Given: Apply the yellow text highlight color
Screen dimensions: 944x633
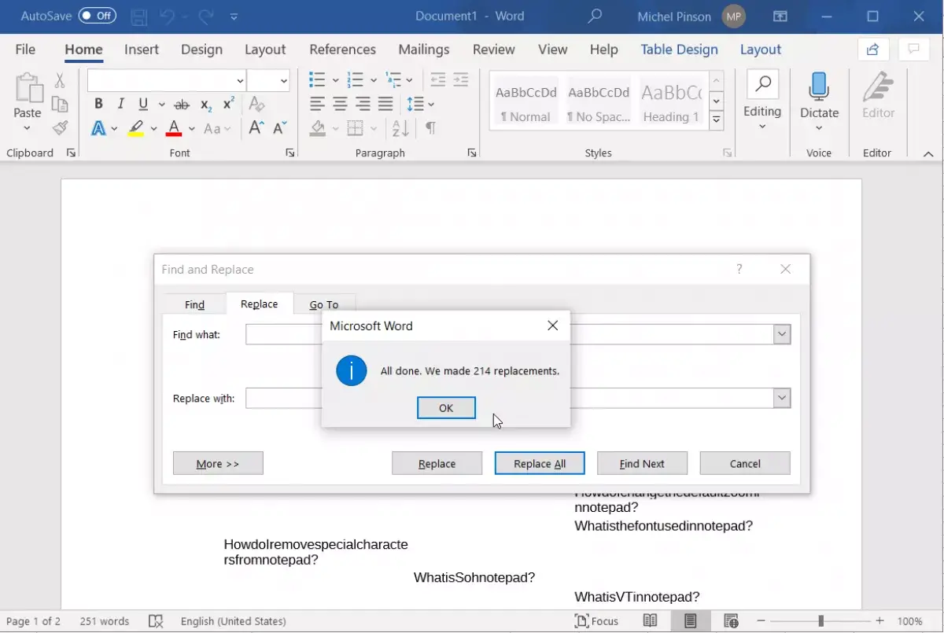Looking at the screenshot, I should tap(136, 128).
